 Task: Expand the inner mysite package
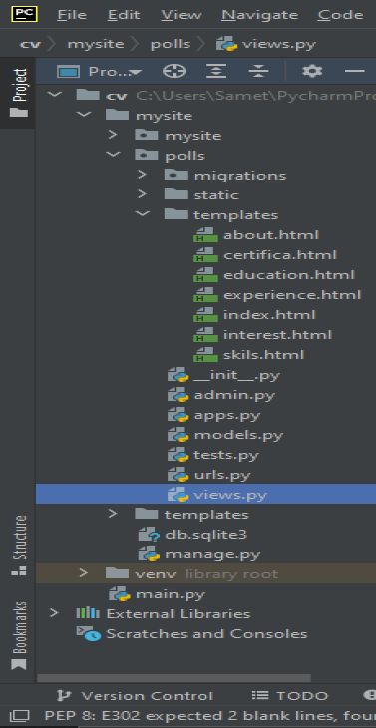[113, 135]
